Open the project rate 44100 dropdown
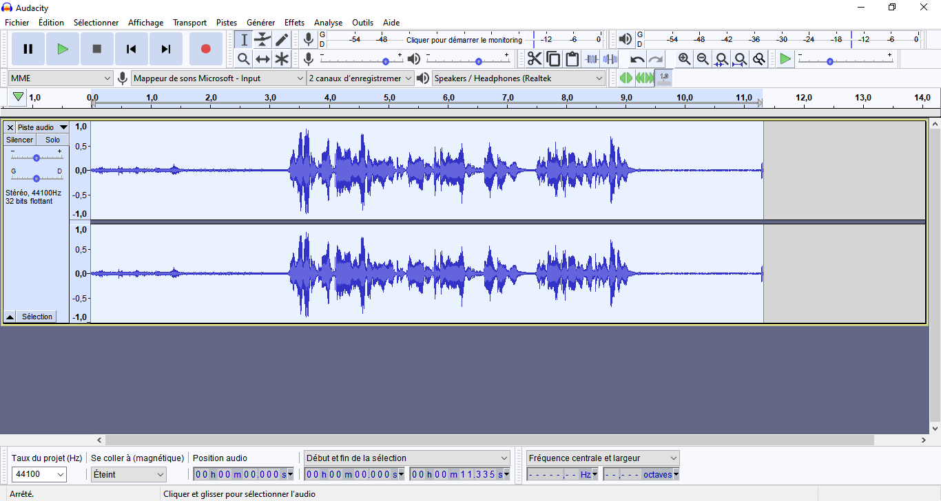 (39, 474)
